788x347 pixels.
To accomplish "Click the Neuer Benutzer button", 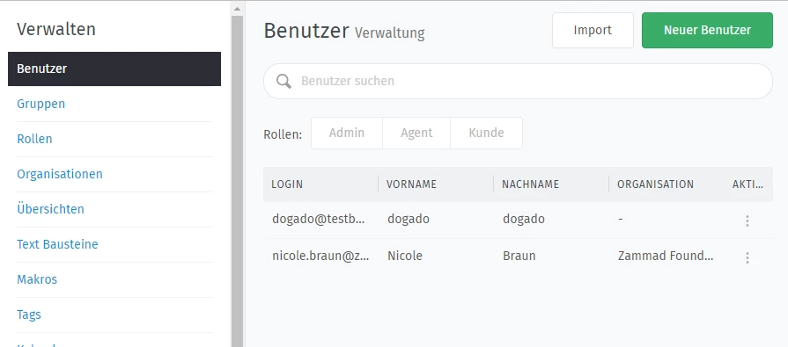I will point(707,30).
